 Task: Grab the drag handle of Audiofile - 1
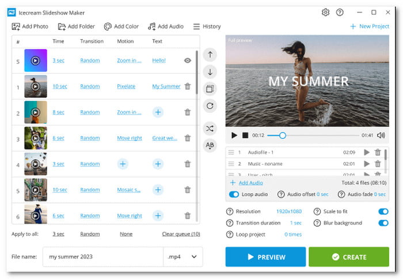(x=231, y=152)
